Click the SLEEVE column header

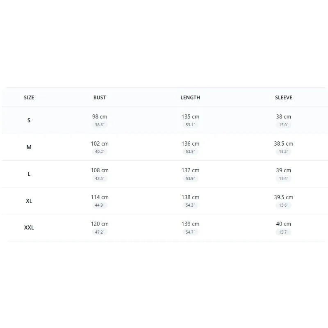(x=283, y=98)
